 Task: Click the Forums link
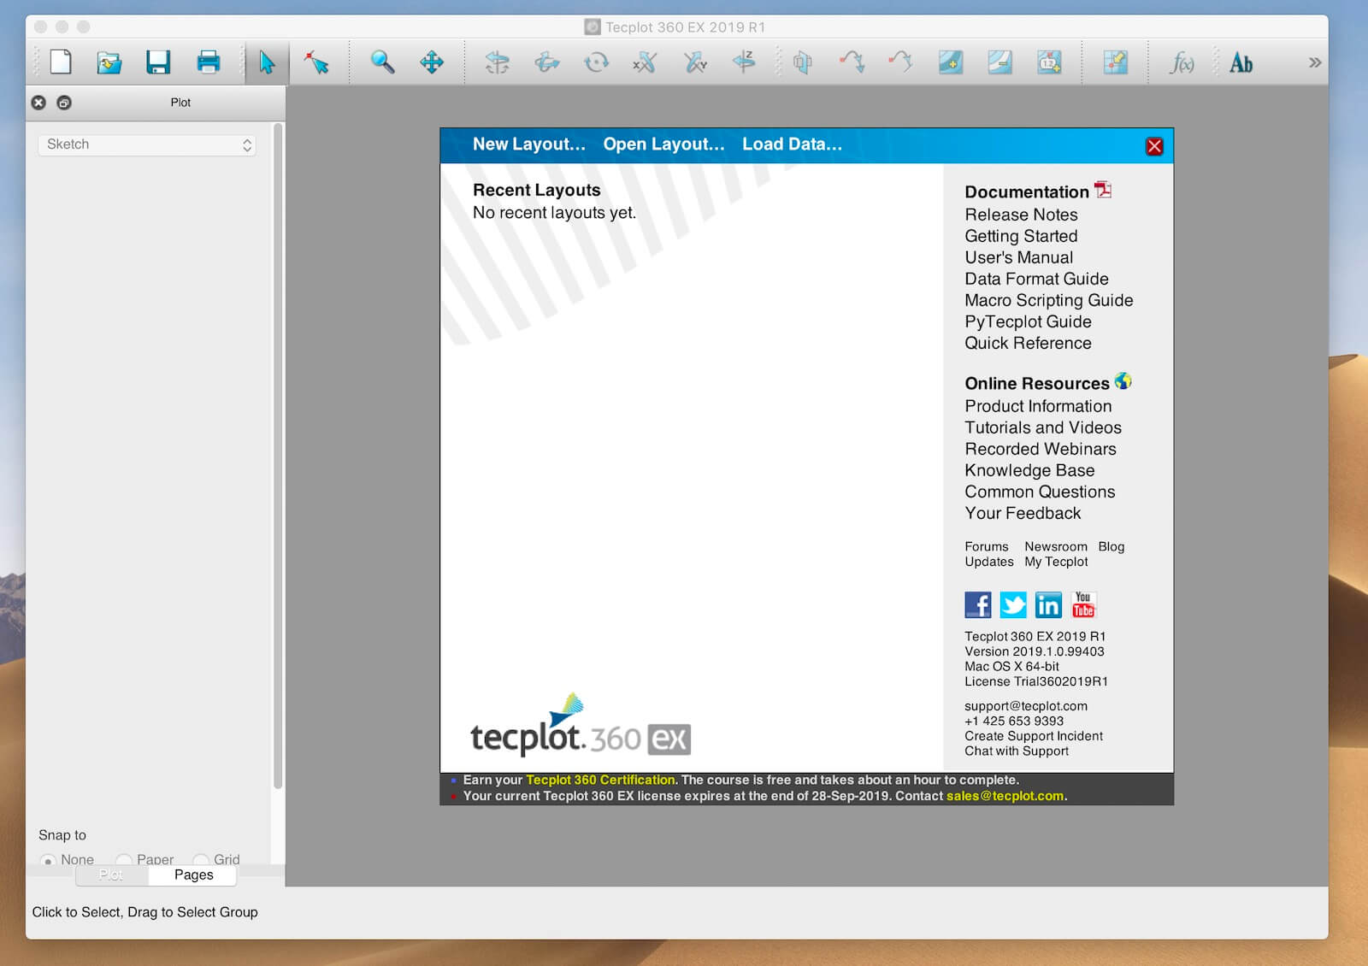point(987,546)
